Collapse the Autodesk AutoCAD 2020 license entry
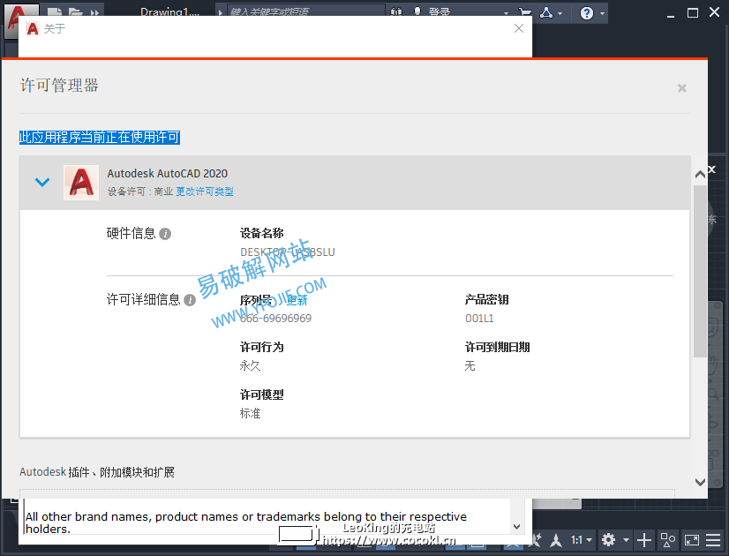The width and height of the screenshot is (729, 556). [x=42, y=182]
